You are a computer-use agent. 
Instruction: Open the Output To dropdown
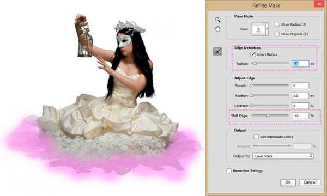click(x=283, y=156)
